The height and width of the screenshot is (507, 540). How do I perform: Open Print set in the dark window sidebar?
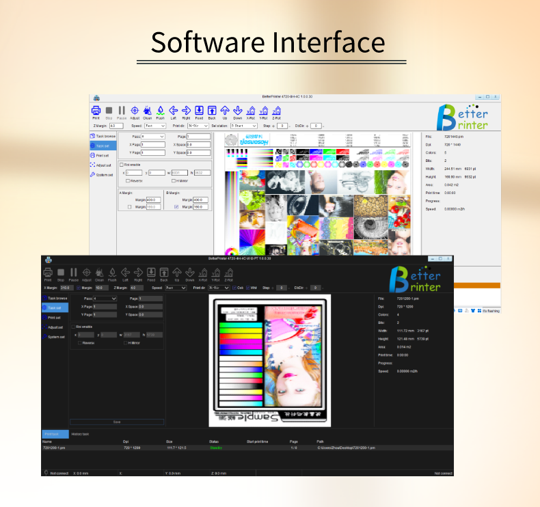click(55, 317)
